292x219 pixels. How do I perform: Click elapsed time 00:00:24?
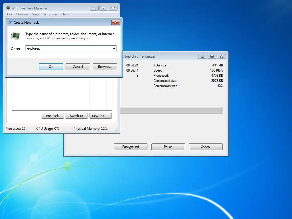pos(132,65)
